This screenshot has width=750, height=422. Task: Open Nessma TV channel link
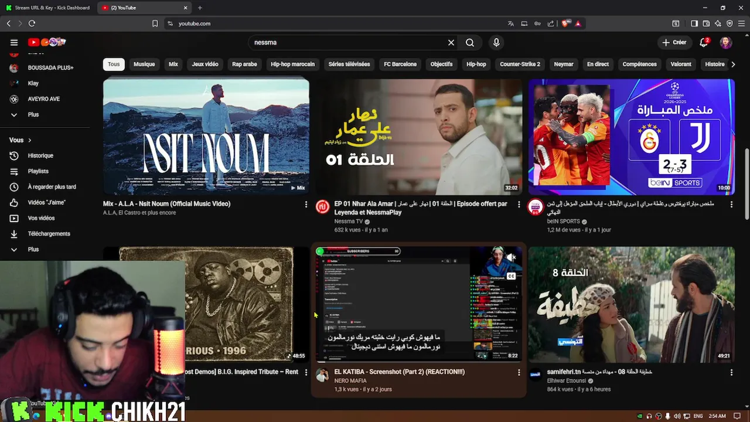pyautogui.click(x=349, y=222)
